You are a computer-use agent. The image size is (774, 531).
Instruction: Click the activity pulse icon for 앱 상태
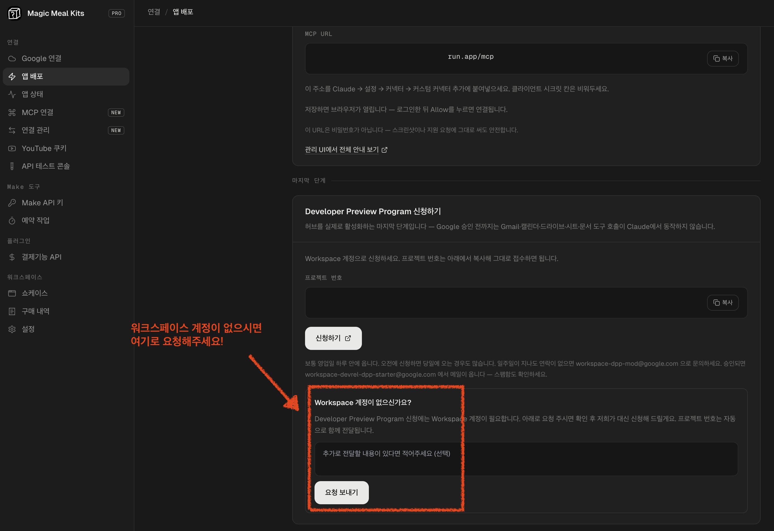tap(12, 94)
